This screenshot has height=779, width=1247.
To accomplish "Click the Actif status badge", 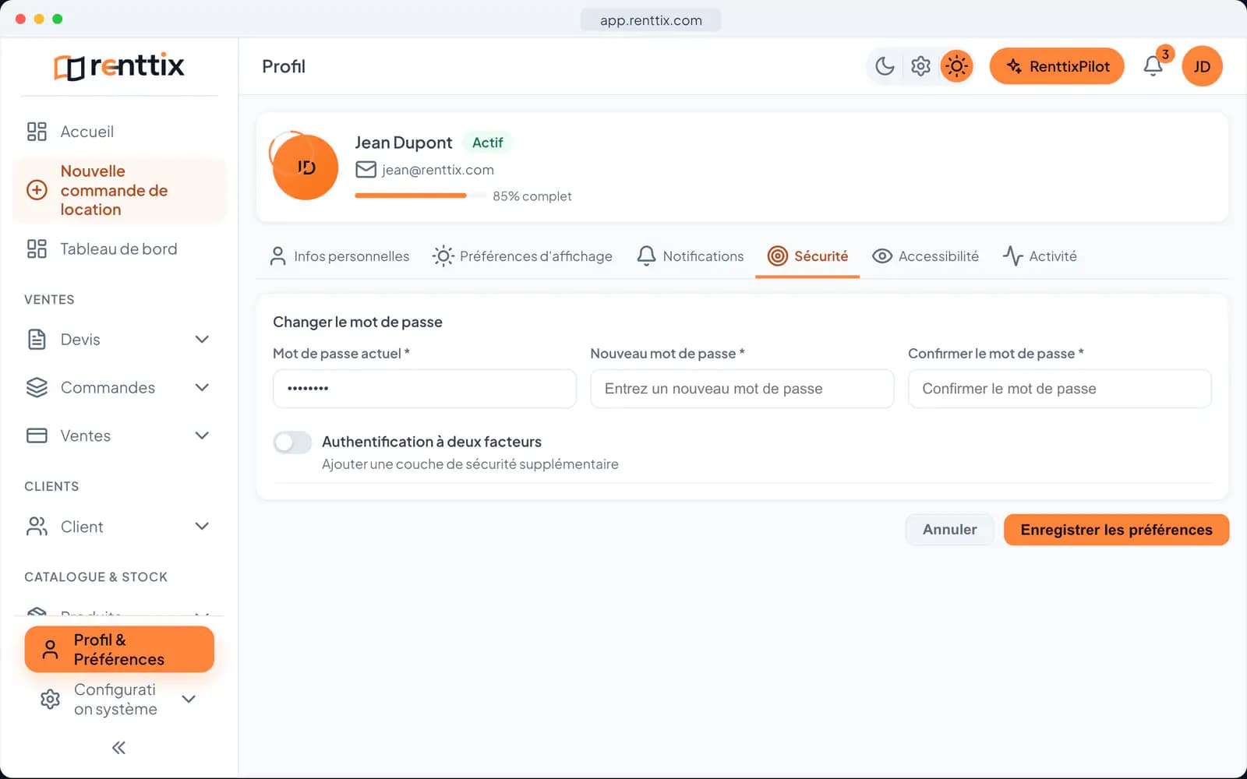I will coord(488,143).
